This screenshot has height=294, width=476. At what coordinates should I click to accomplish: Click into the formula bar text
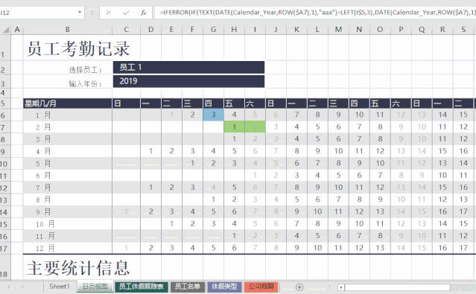pyautogui.click(x=316, y=13)
